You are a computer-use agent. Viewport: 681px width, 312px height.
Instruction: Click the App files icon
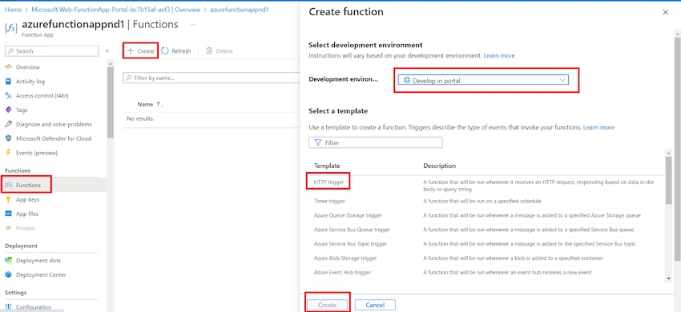8,214
